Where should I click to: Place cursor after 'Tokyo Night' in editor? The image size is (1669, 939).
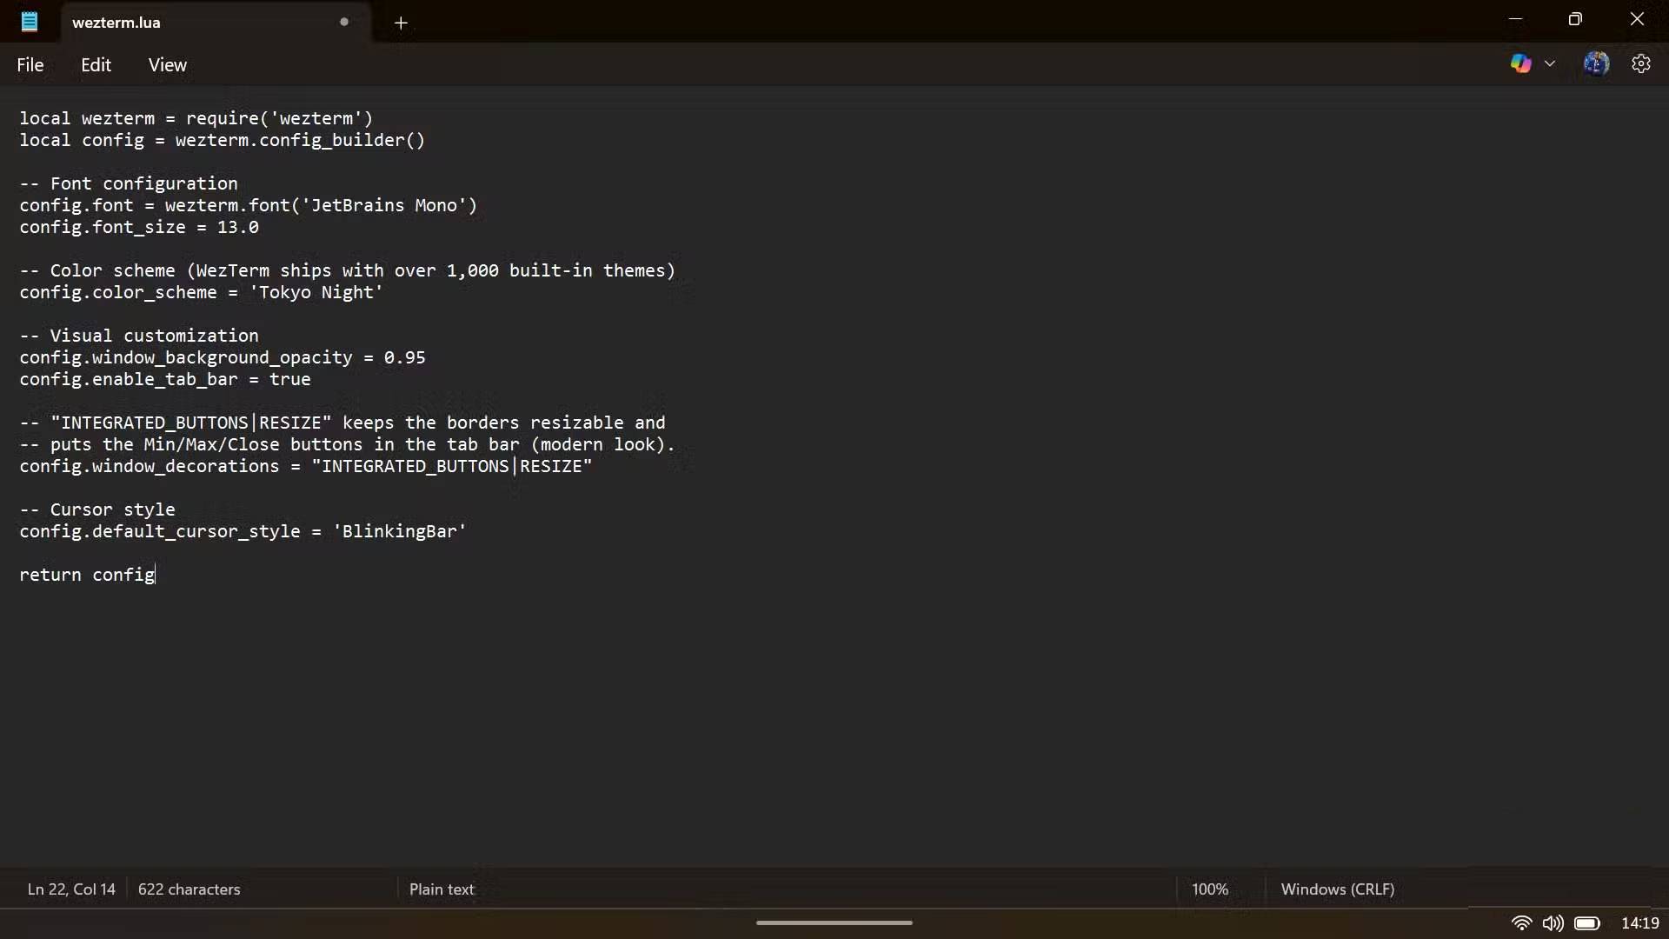point(384,293)
